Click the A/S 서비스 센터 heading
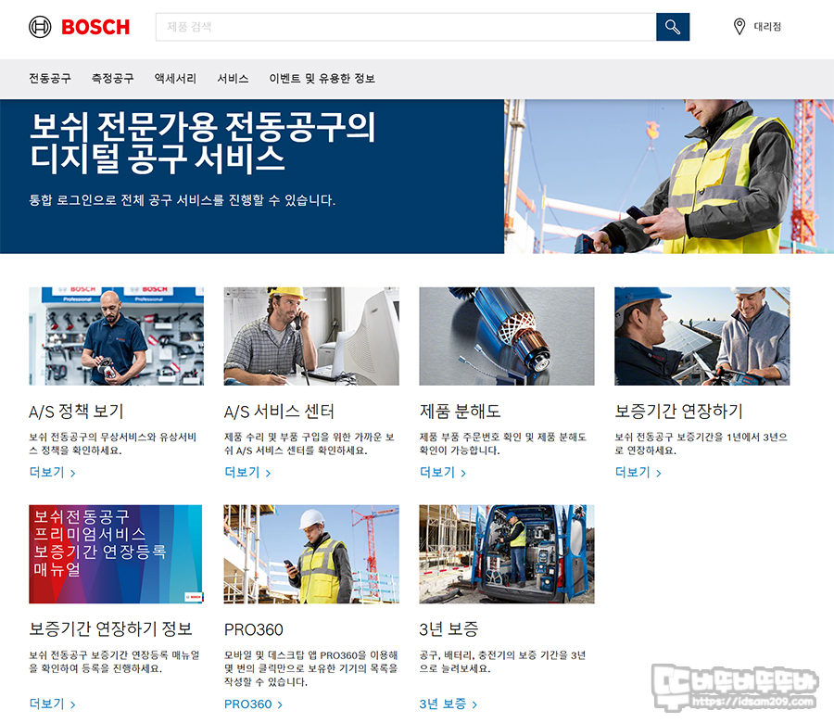The image size is (834, 723). pos(279,412)
